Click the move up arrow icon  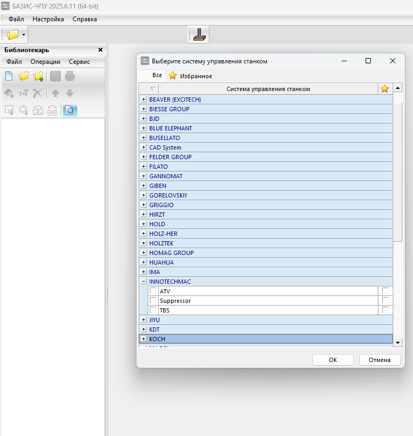pos(55,93)
